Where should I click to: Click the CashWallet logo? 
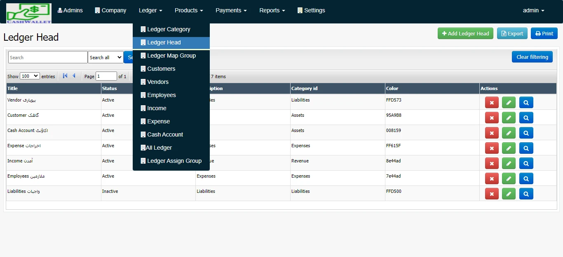click(x=28, y=13)
